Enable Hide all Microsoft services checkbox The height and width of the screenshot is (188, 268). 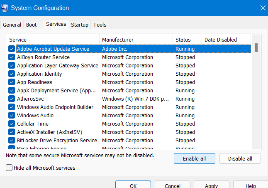point(9,168)
